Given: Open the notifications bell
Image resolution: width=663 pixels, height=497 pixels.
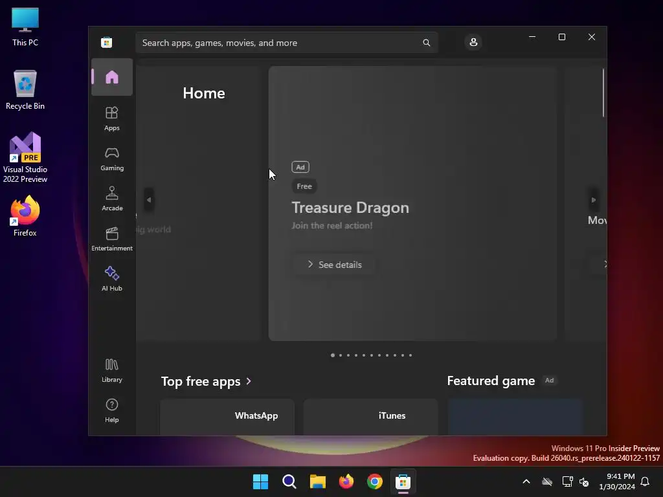Looking at the screenshot, I should pyautogui.click(x=645, y=481).
